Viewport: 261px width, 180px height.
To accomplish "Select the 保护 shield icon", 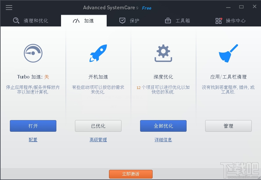I will [x=122, y=20].
